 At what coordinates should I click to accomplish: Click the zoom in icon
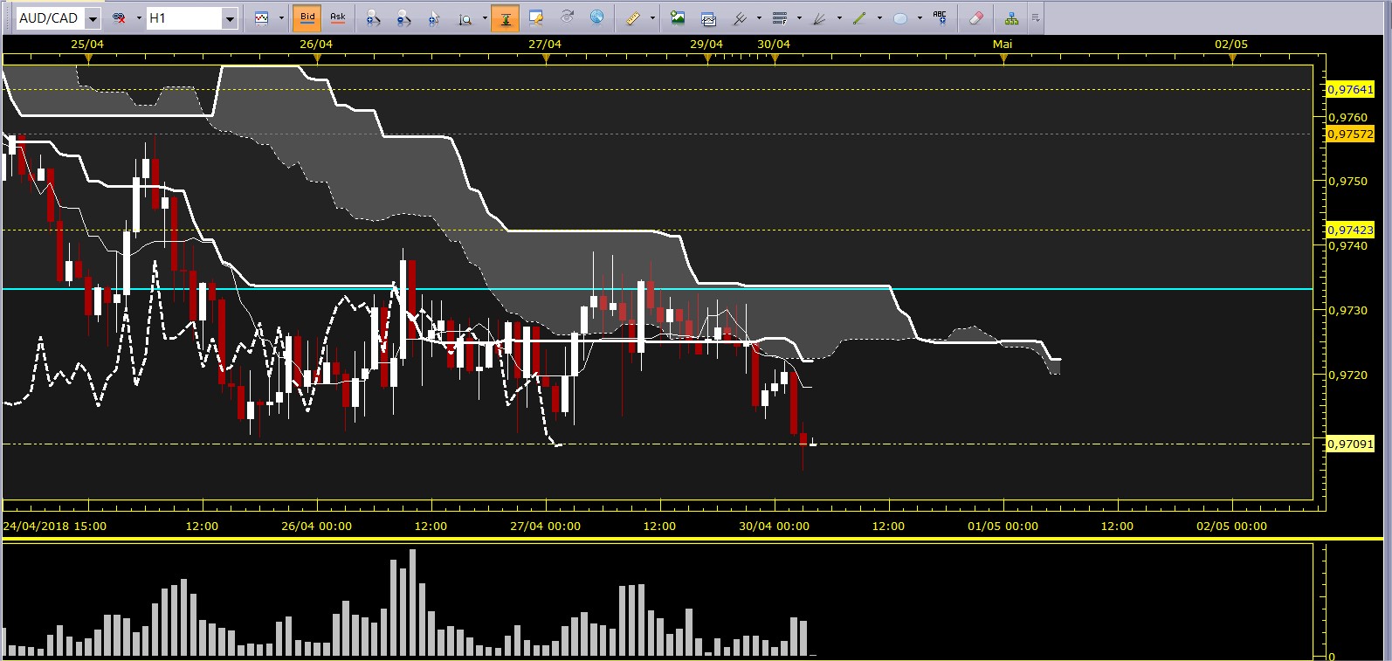[x=373, y=17]
